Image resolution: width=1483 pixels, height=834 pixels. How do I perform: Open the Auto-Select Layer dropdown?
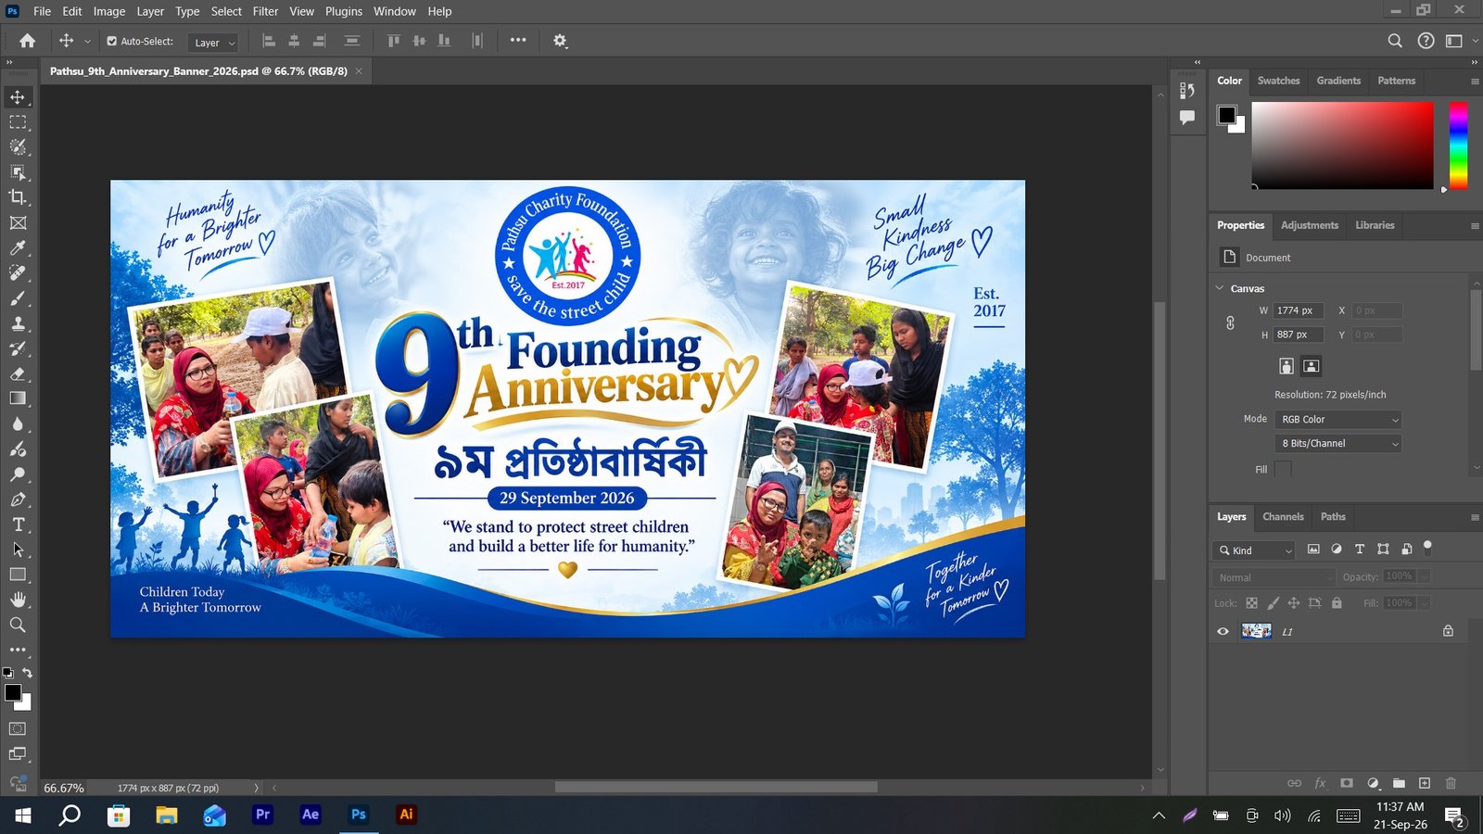(213, 43)
